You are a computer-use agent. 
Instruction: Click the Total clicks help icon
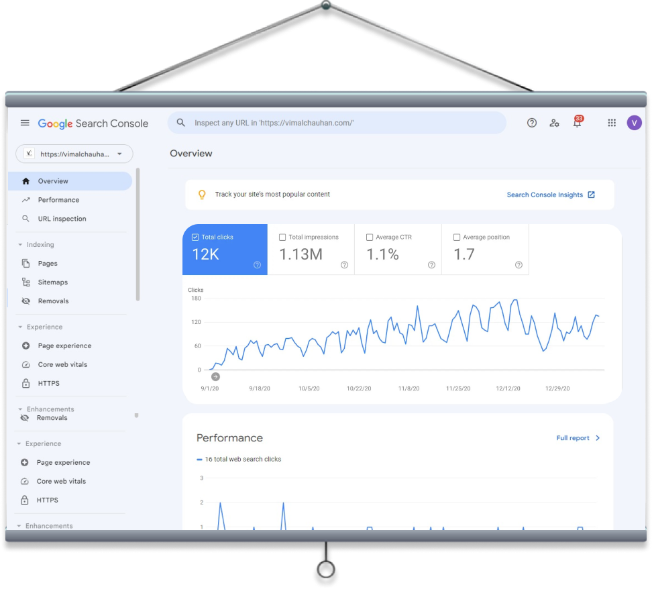point(257,265)
